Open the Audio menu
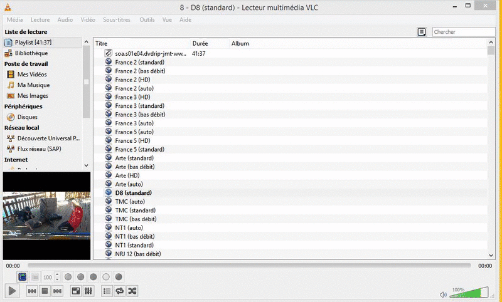Screen dimensions: 502x302 [x=65, y=20]
